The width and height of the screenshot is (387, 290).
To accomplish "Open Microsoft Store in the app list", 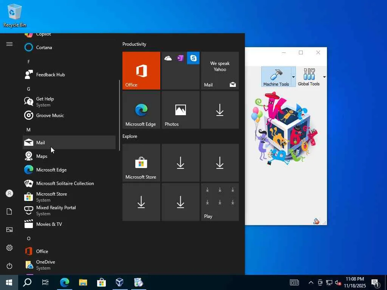I will click(x=69, y=197).
